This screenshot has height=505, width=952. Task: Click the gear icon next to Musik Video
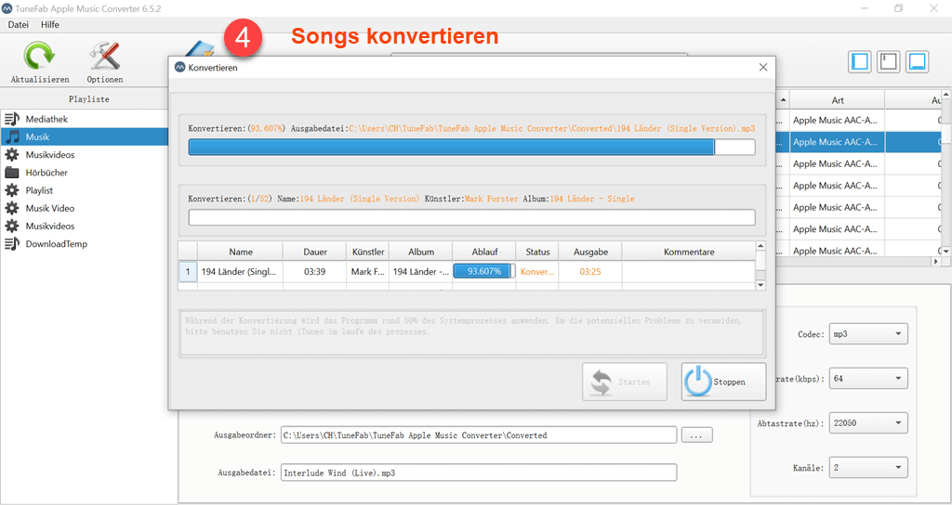(11, 208)
